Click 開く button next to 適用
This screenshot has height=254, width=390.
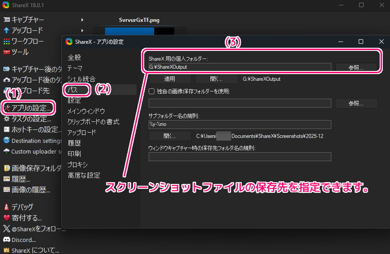(216, 79)
